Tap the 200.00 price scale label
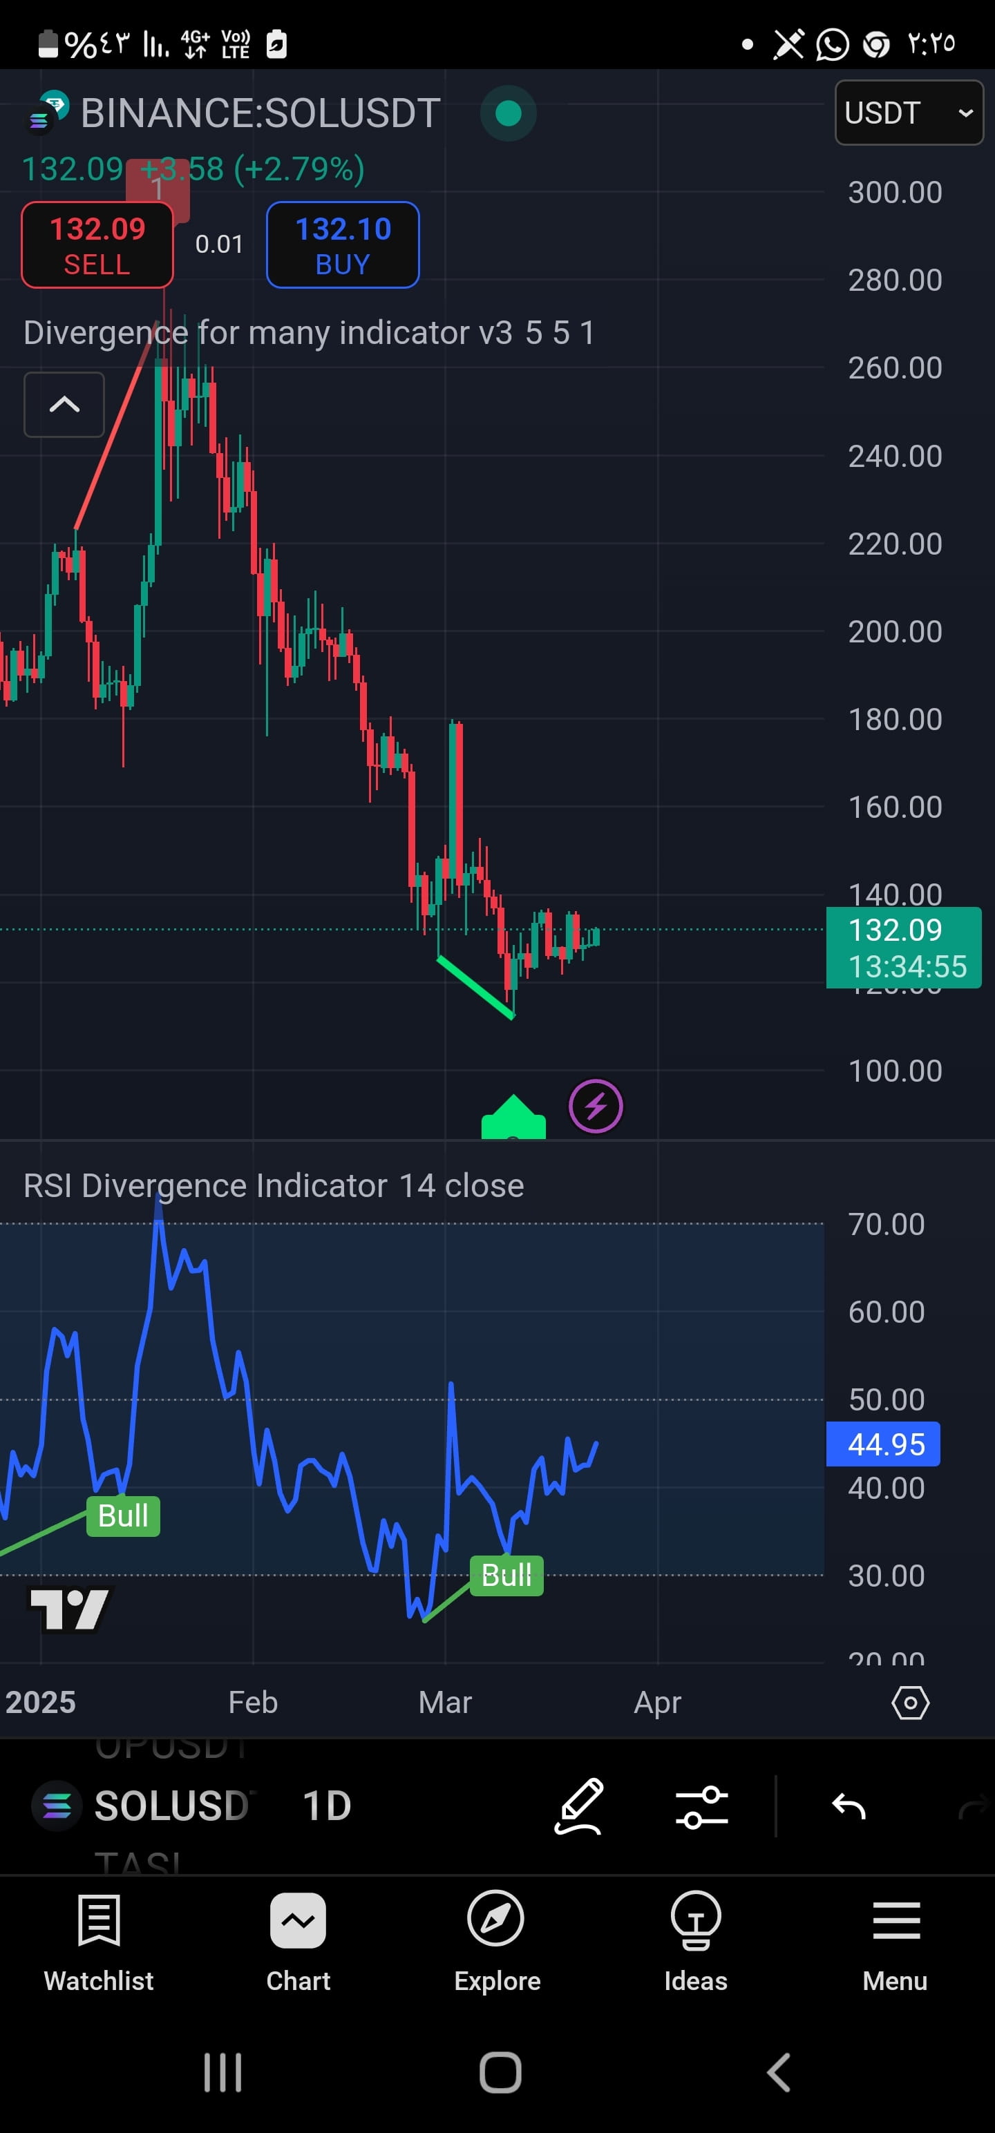Image resolution: width=995 pixels, height=2133 pixels. [895, 632]
